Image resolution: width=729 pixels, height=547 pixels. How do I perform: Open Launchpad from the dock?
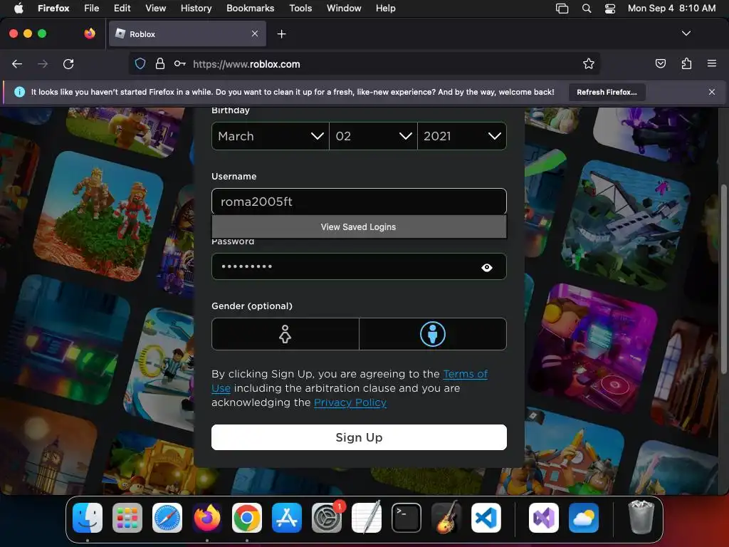pyautogui.click(x=127, y=518)
